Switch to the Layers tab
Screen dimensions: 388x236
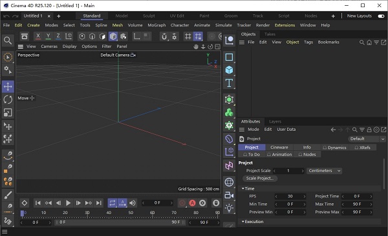click(x=275, y=121)
